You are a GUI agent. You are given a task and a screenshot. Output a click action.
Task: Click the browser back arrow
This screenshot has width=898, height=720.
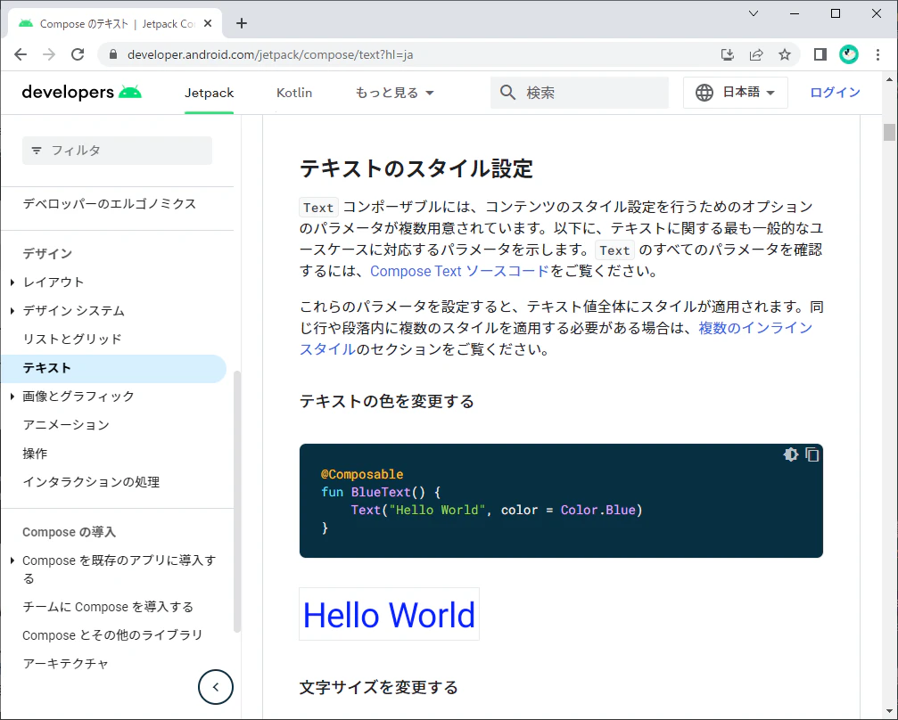(21, 54)
